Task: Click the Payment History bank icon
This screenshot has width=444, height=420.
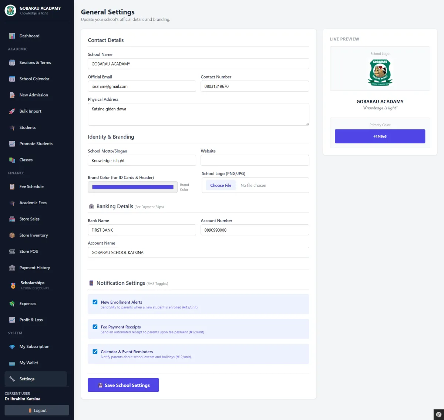Action: pos(12,268)
